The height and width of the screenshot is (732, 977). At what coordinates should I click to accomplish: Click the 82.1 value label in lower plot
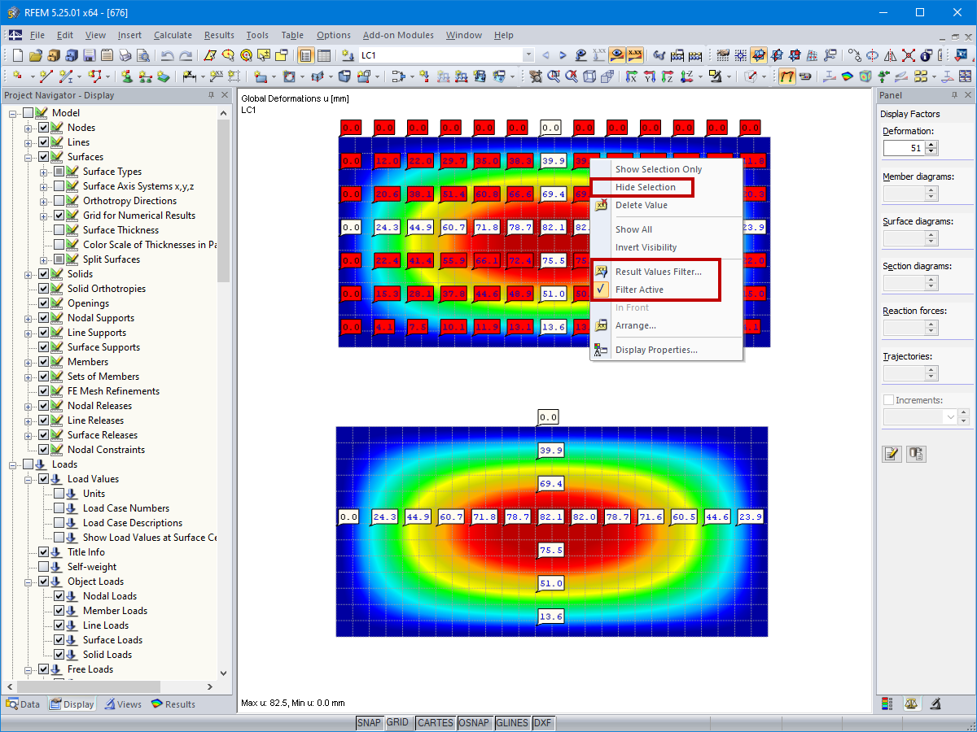pyautogui.click(x=550, y=516)
